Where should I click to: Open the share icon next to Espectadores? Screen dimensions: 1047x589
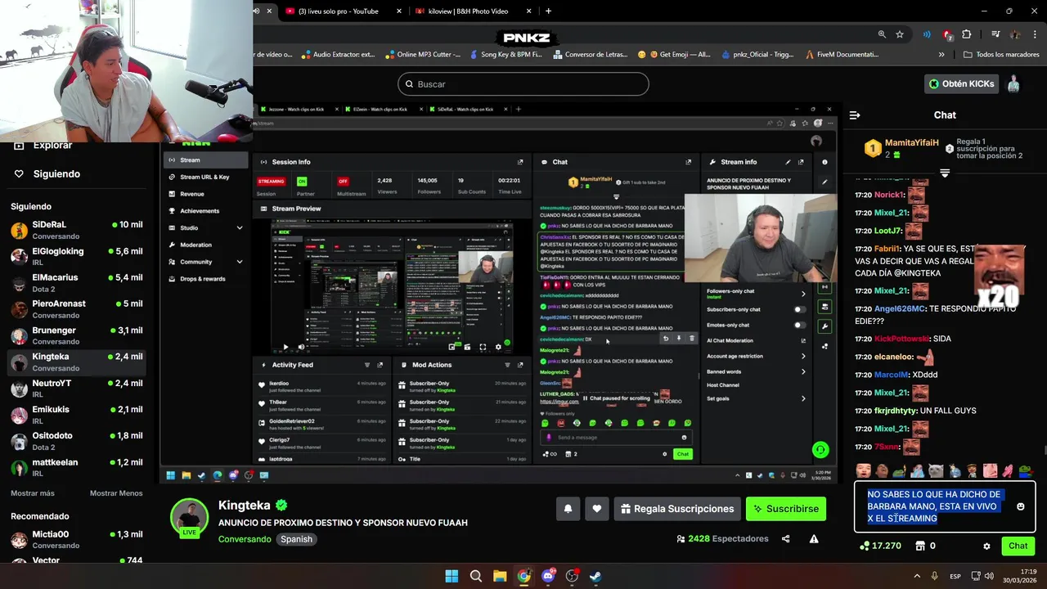tap(786, 539)
